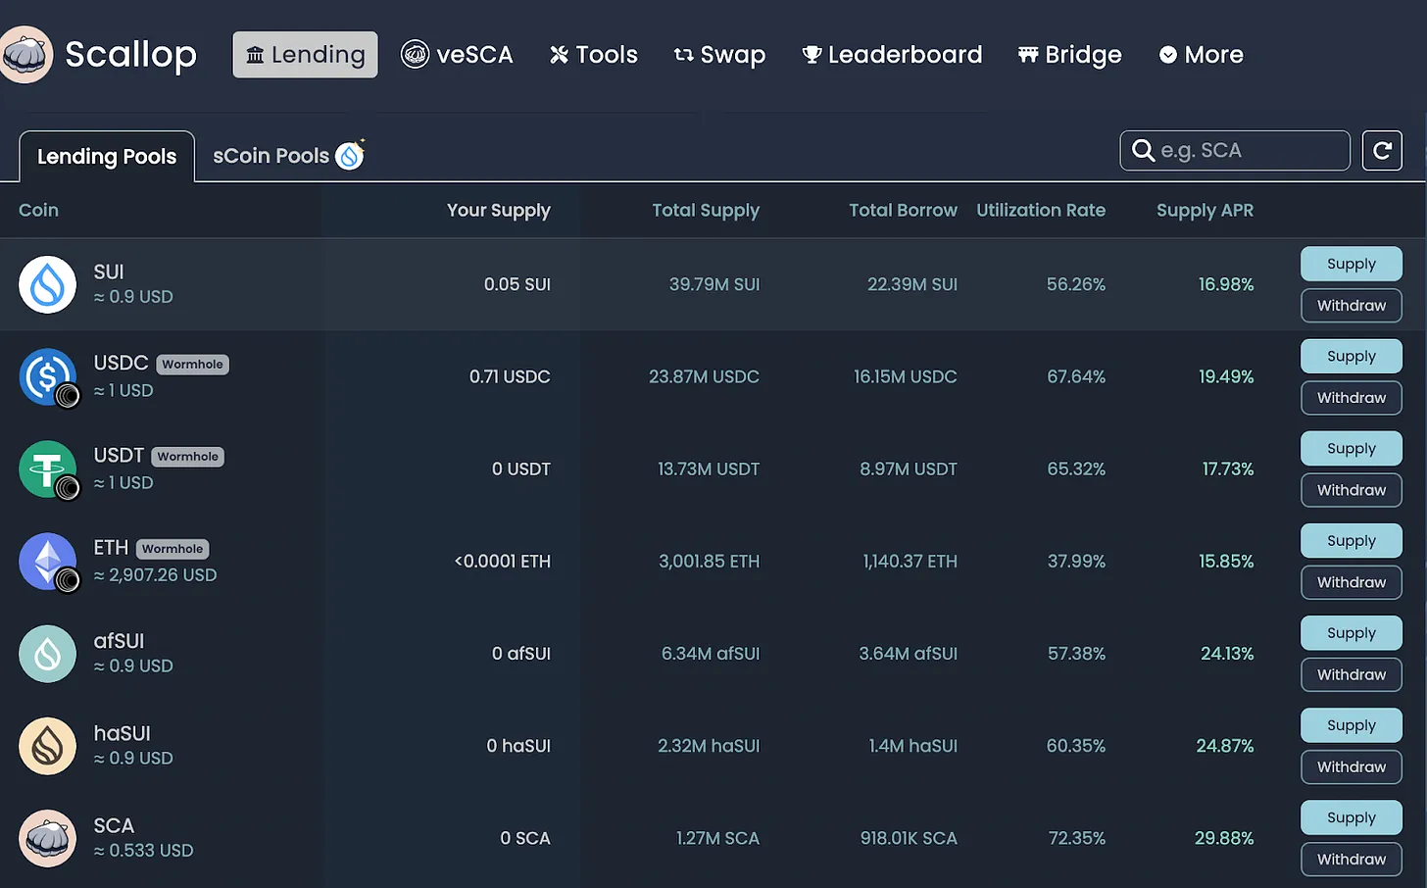Click the haSUI coin icon

pyautogui.click(x=47, y=746)
